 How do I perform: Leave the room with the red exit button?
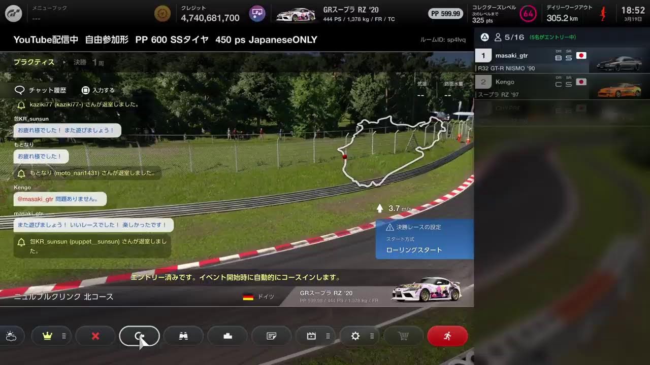tap(447, 336)
